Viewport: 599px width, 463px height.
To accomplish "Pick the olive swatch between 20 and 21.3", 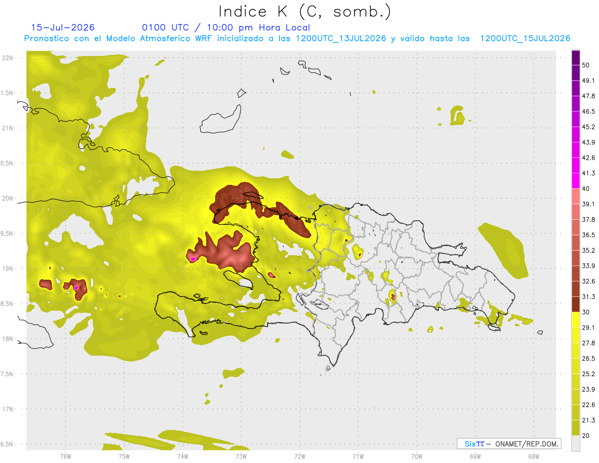I will pos(576,428).
